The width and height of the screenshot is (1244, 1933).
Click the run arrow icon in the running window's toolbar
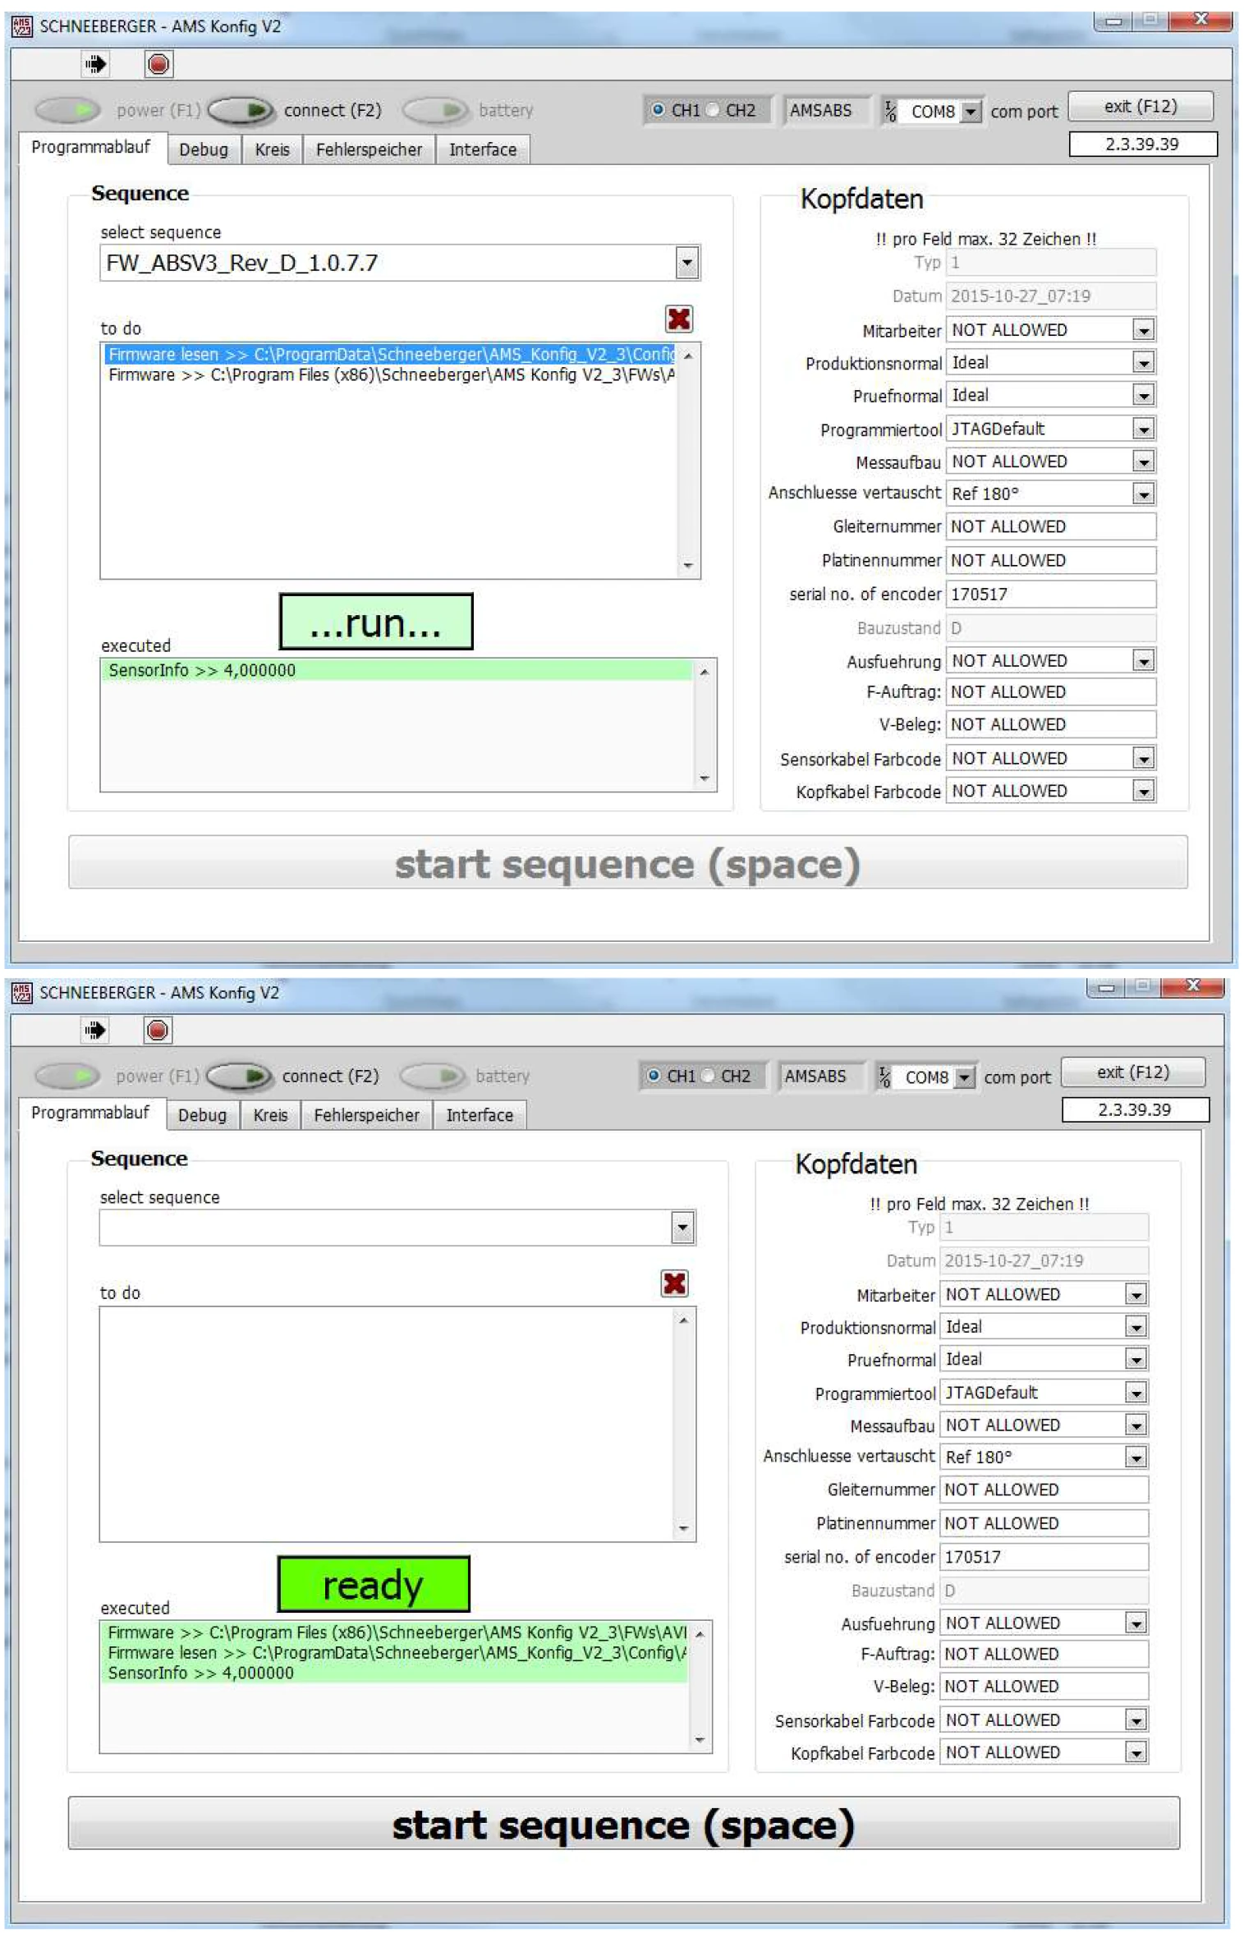click(95, 64)
